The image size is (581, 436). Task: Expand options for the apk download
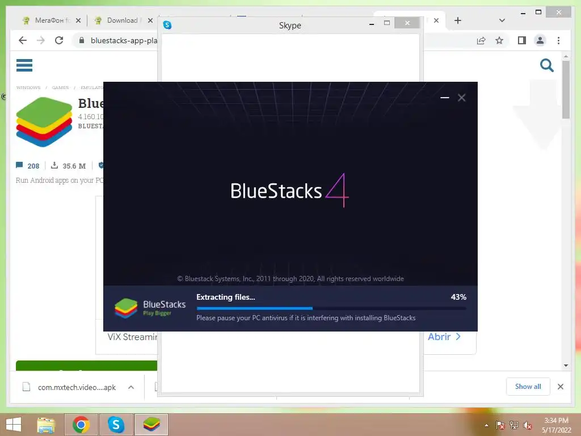[x=131, y=387]
